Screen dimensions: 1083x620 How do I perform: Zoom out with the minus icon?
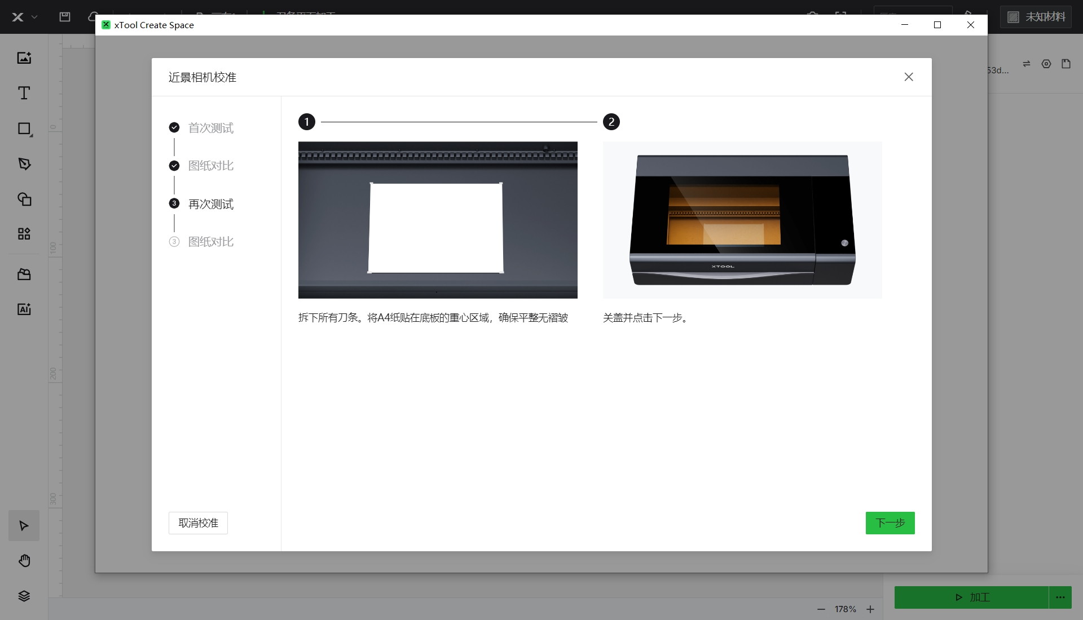[821, 609]
